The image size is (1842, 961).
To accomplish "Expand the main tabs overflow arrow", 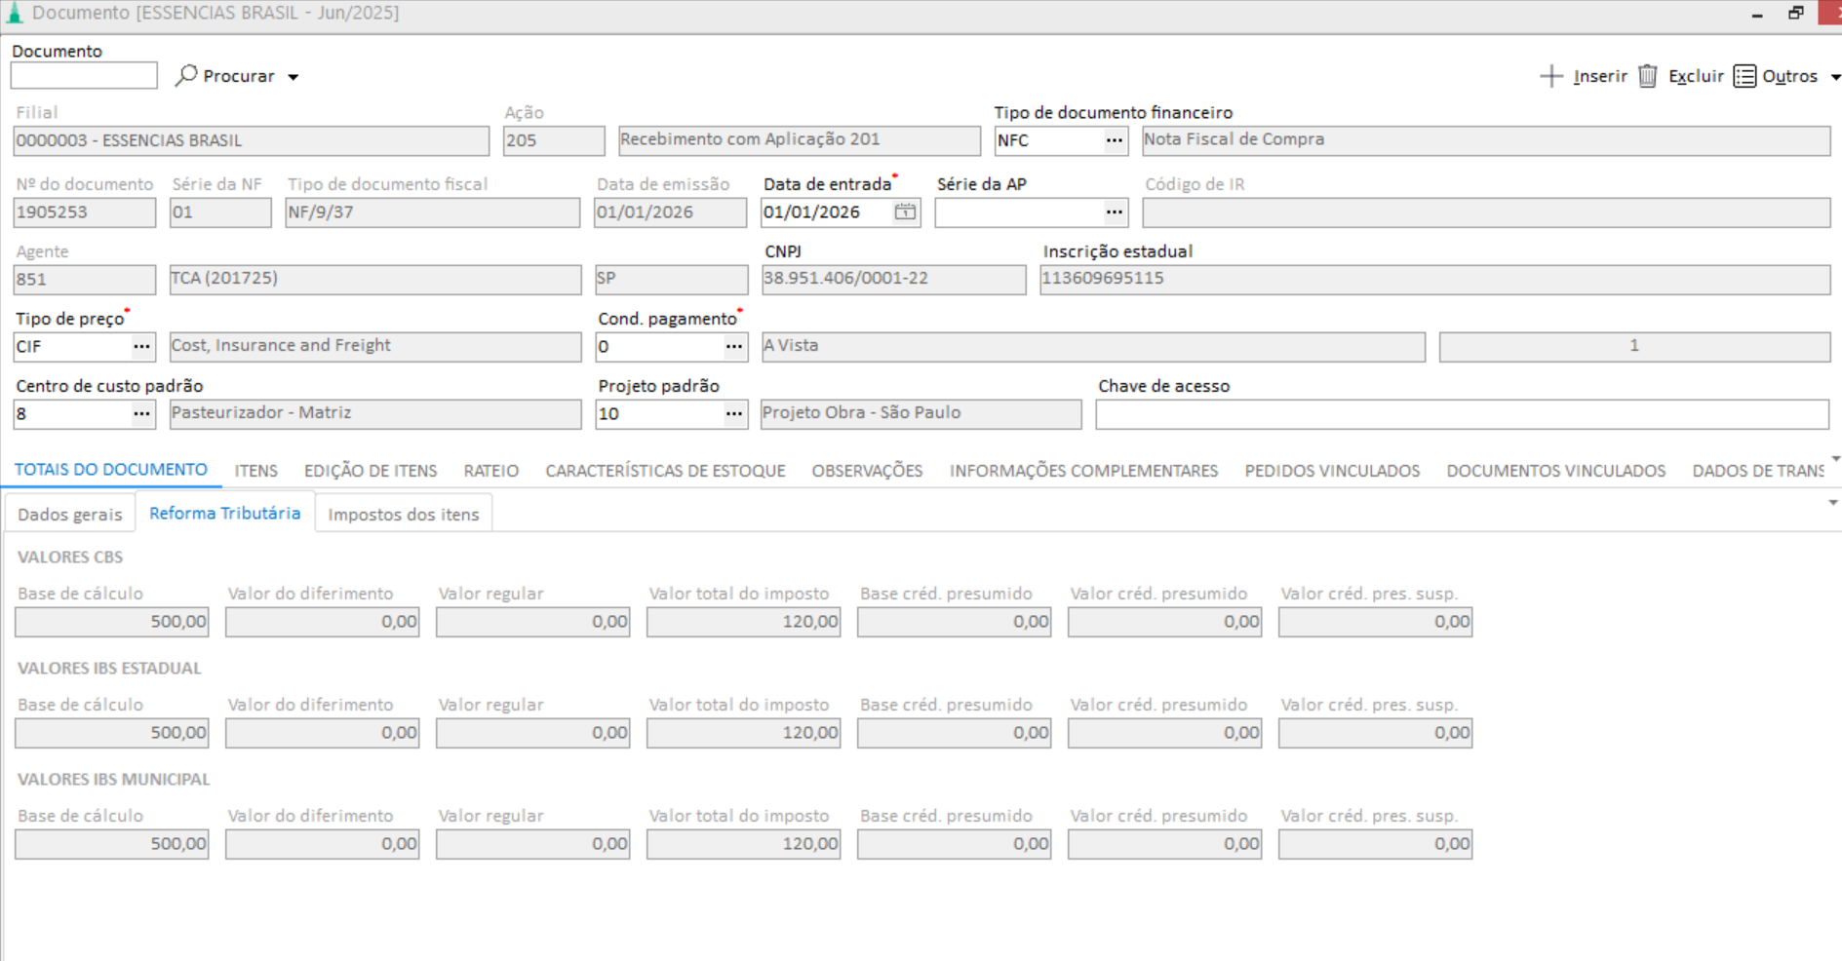I will [x=1835, y=458].
